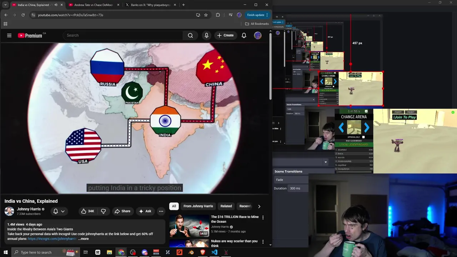Image resolution: width=457 pixels, height=257 pixels.
Task: Open the All Bookmarks folder
Action: [x=257, y=24]
